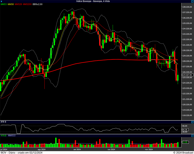Click the VOL$ volume indicator title

point(4,136)
